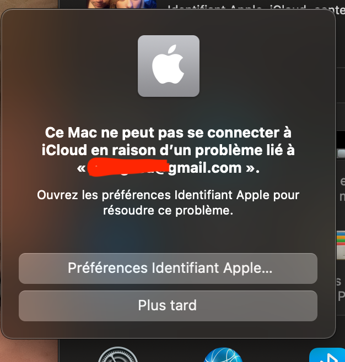Click the empty dialog area above Préférences button
Screen dimensions: 345x362
168,235
